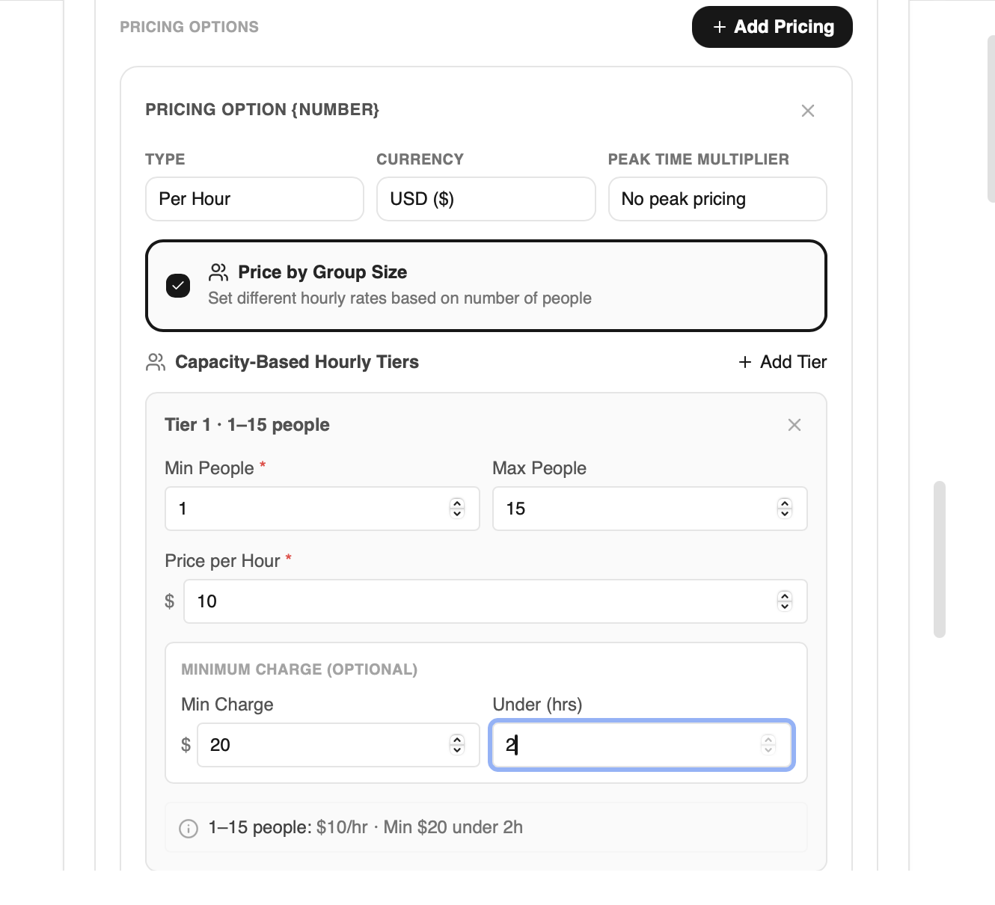Focus the Price per Hour input field
The width and height of the screenshot is (995, 905).
(x=495, y=601)
